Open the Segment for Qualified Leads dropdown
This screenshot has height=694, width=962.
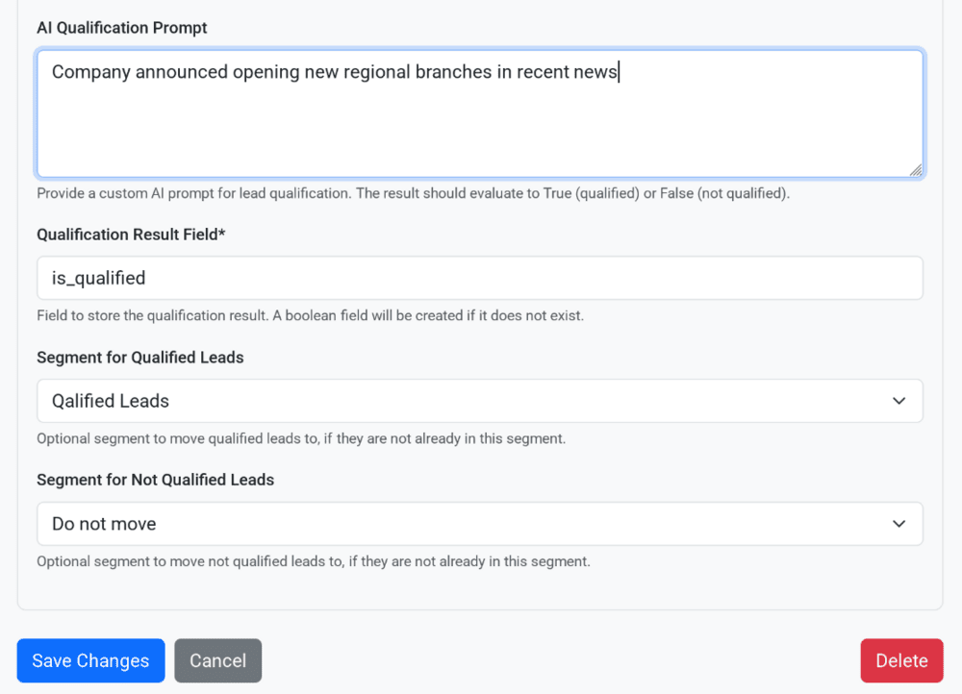point(480,401)
